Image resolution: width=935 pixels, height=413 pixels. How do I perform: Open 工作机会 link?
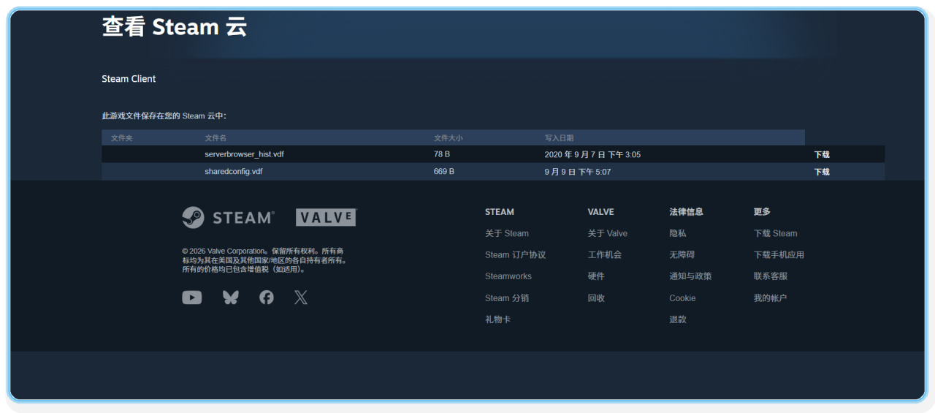(605, 255)
